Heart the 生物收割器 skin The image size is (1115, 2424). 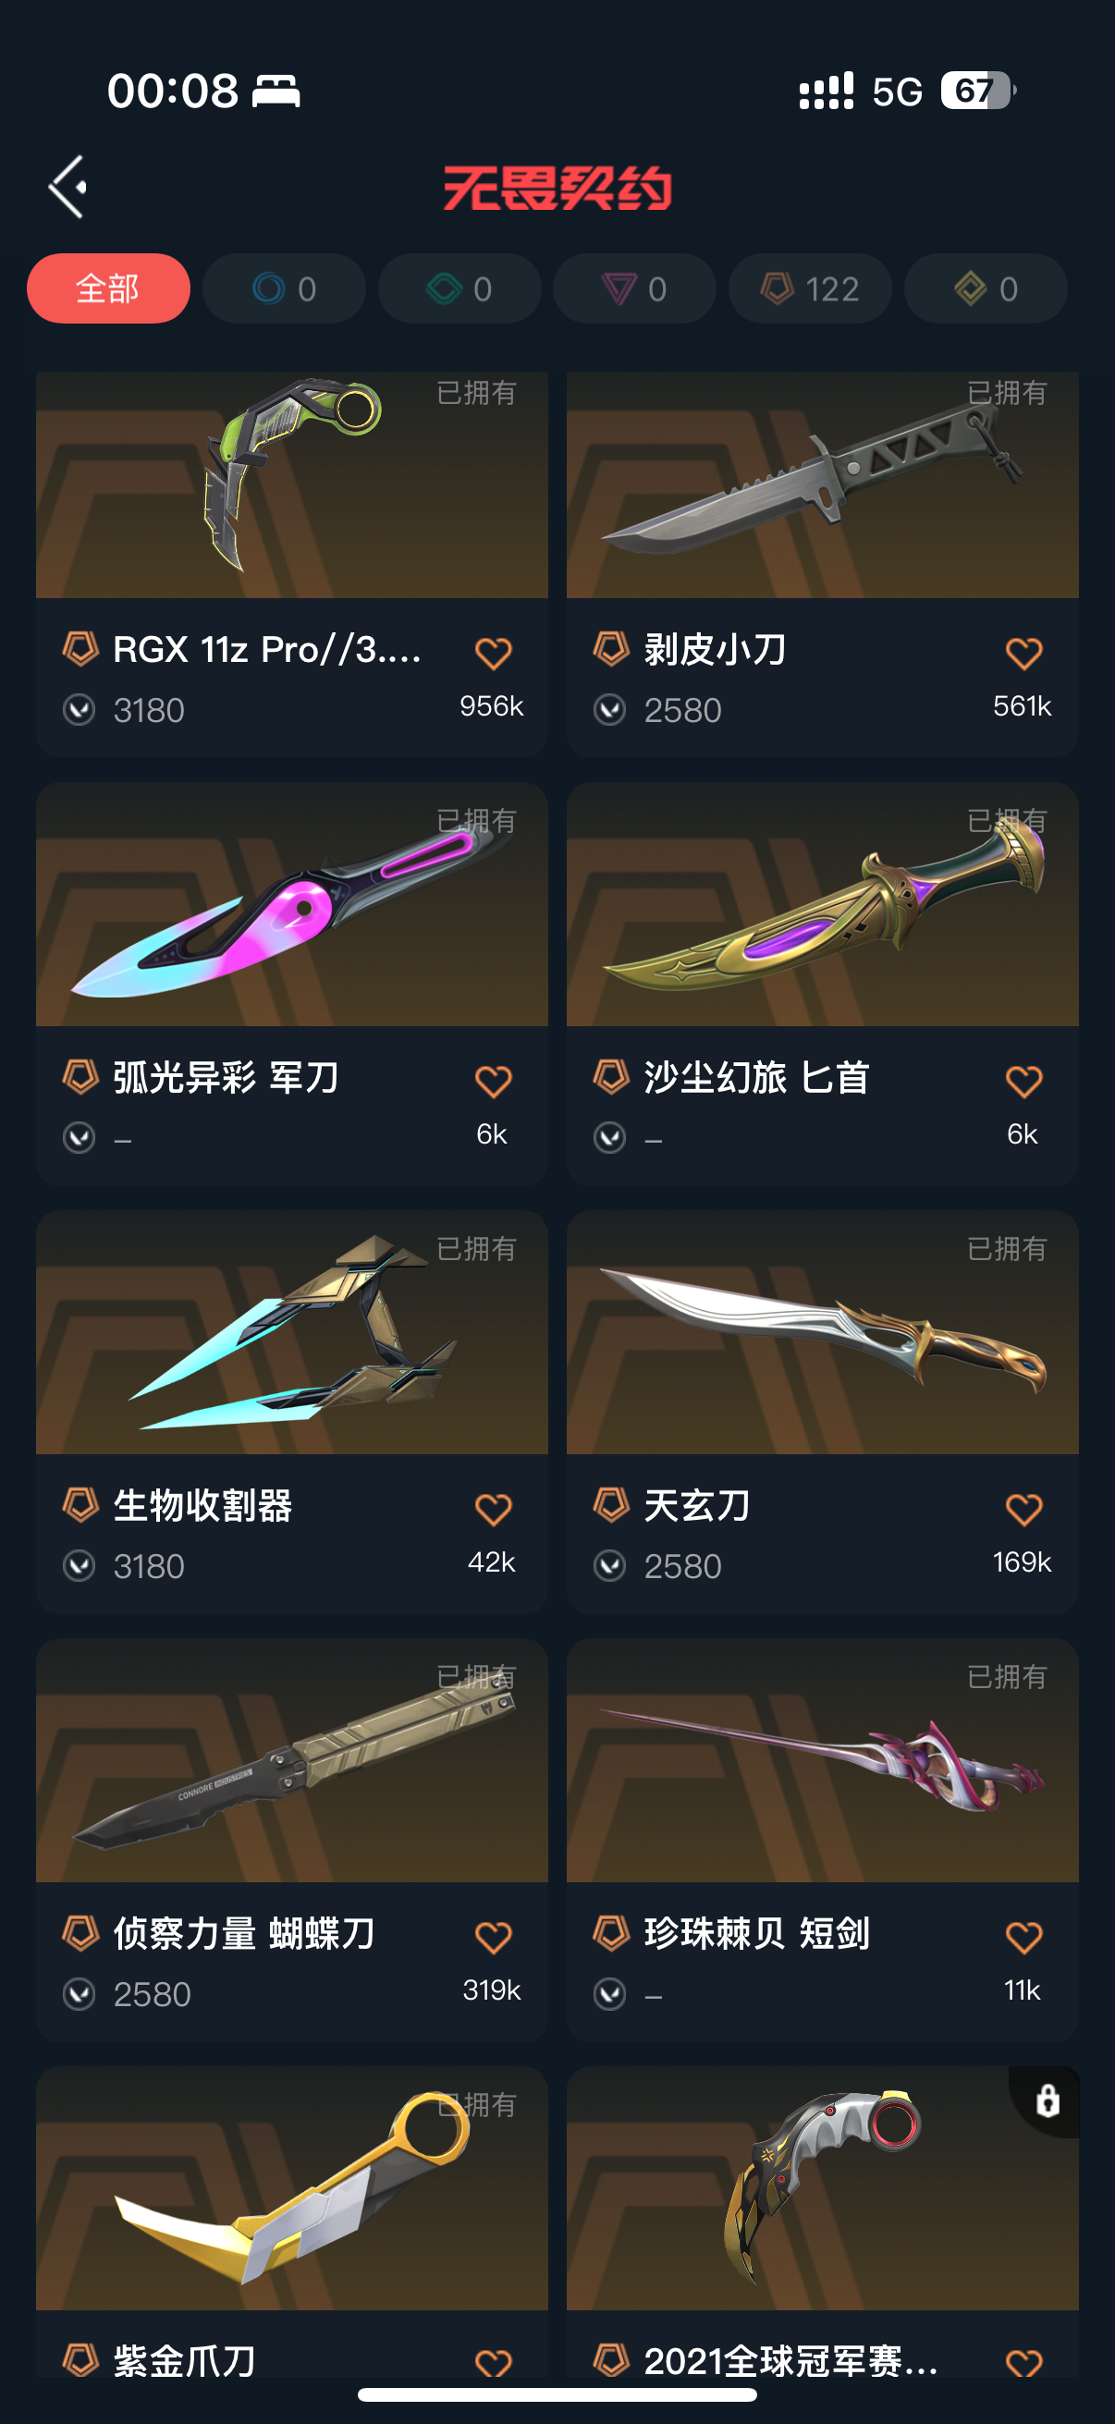(492, 1510)
